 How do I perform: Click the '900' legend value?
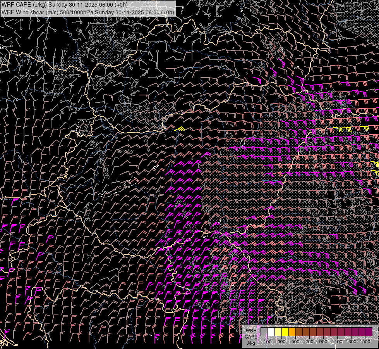[x=323, y=342]
